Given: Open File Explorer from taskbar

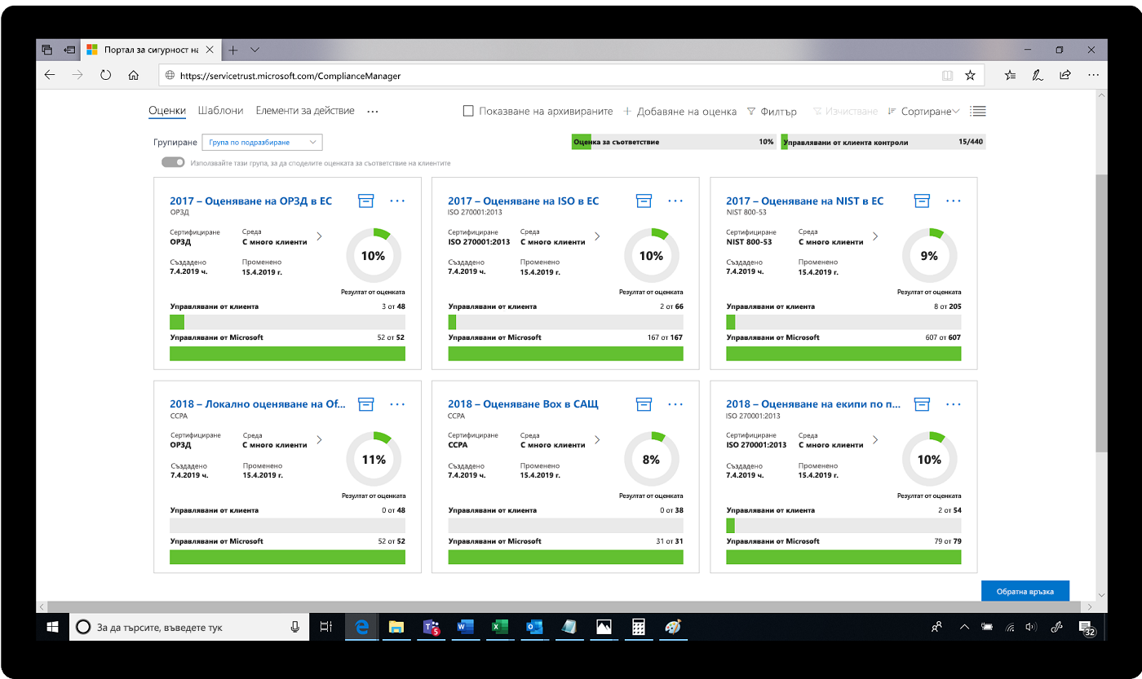Looking at the screenshot, I should tap(396, 627).
